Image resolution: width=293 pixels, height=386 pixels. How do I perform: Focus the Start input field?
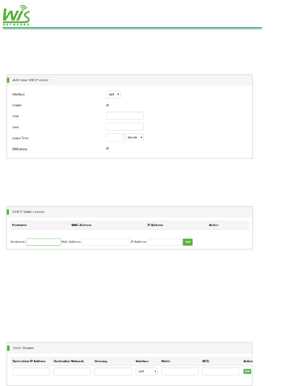pyautogui.click(x=125, y=116)
